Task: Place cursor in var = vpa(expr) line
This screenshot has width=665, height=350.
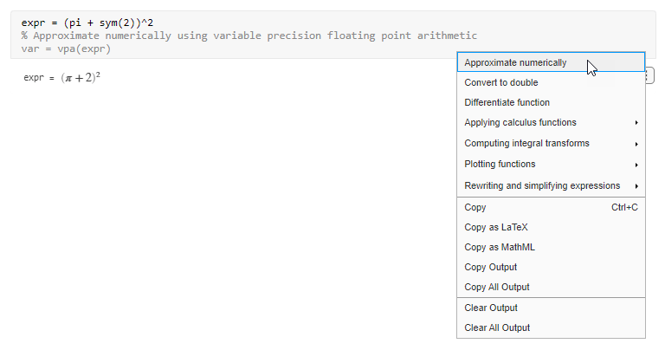Action: (x=66, y=49)
